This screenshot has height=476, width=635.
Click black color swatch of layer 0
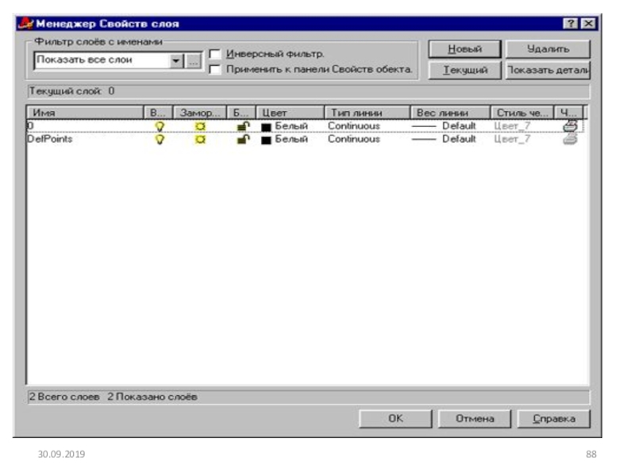267,126
